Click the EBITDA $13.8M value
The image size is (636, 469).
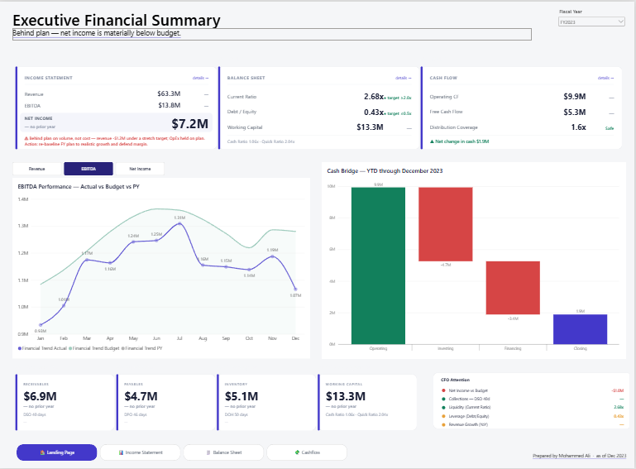(x=170, y=106)
